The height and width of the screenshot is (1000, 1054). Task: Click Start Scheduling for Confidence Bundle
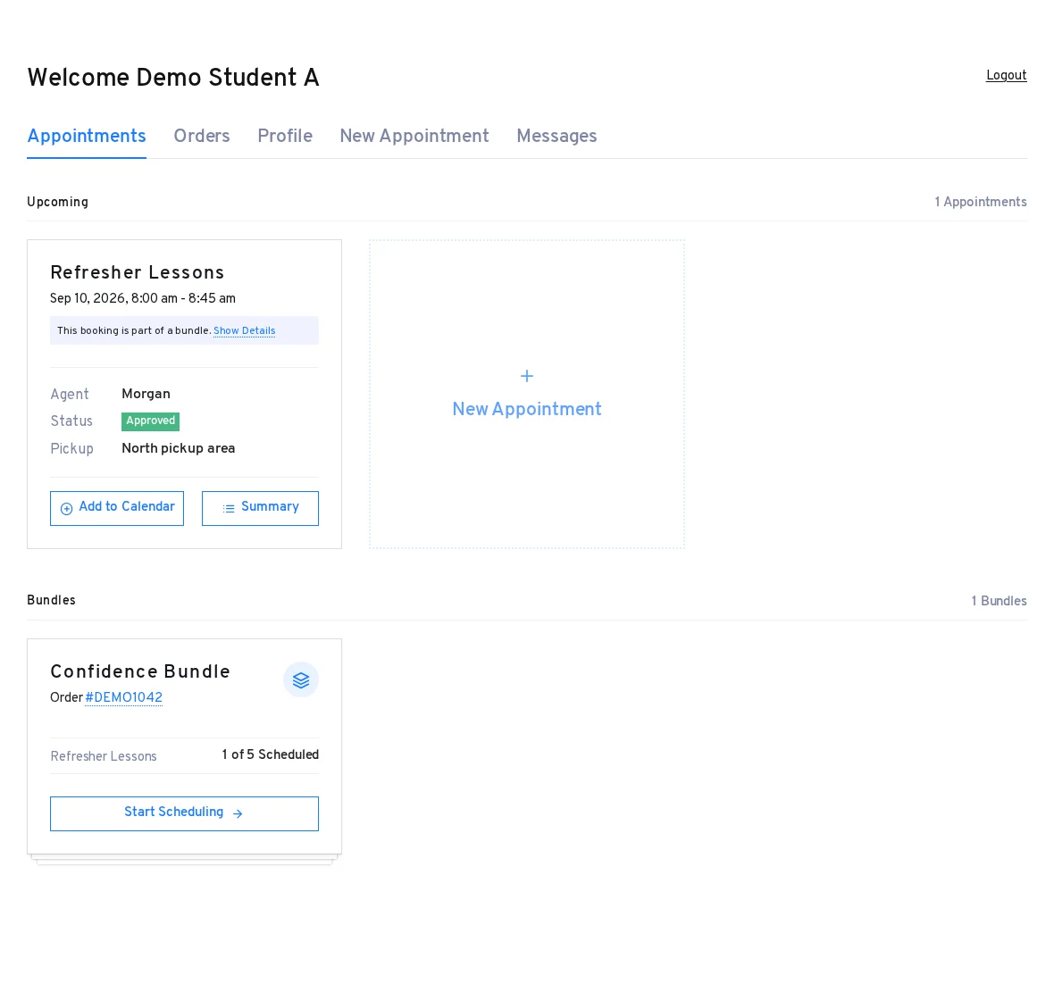184,813
